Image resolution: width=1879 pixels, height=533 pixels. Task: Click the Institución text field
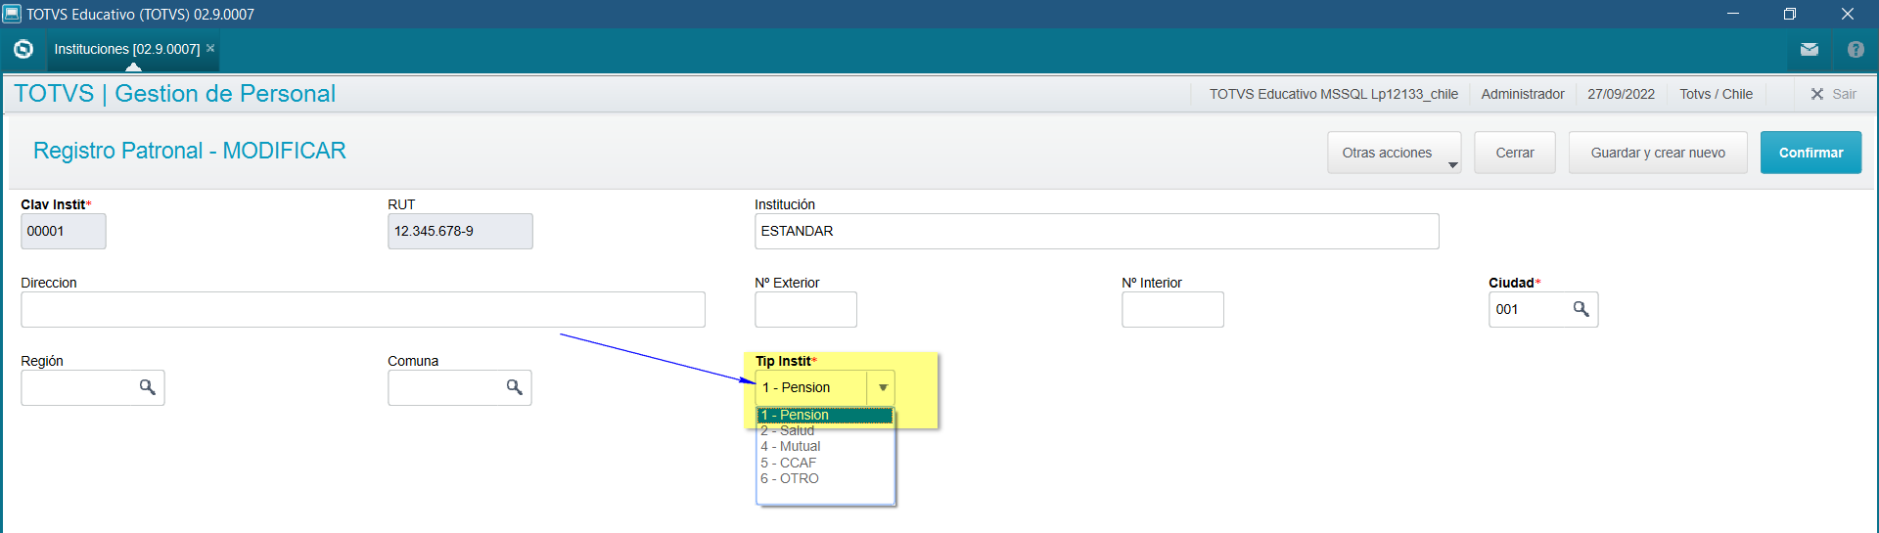pyautogui.click(x=1097, y=231)
